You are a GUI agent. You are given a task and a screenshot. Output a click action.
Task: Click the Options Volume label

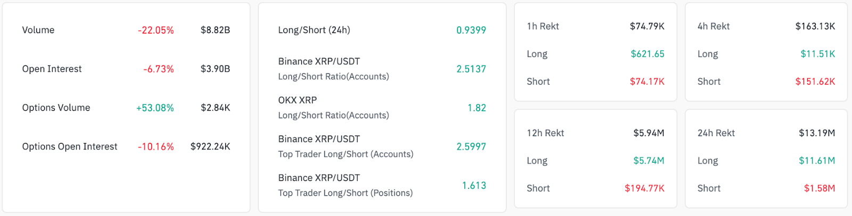point(56,108)
